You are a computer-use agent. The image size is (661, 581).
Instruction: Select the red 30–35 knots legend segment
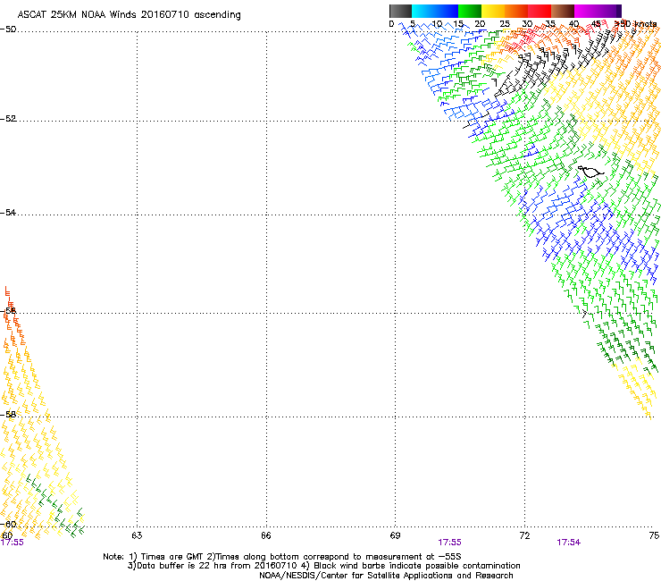tap(540, 11)
